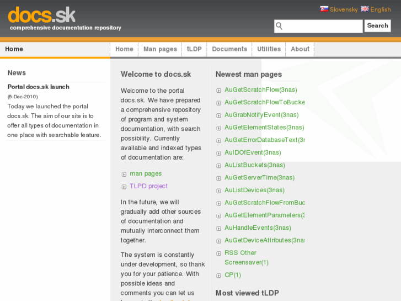The height and width of the screenshot is (301, 401).
Task: Click bullet icon beside AuGetScratchFlow(3nas)
Action: click(x=218, y=91)
